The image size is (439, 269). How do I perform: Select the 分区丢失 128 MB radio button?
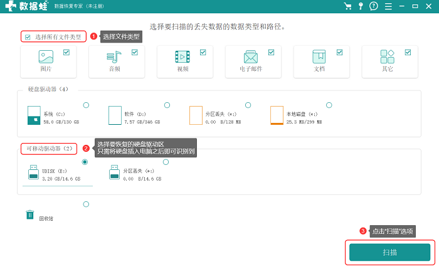[248, 105]
